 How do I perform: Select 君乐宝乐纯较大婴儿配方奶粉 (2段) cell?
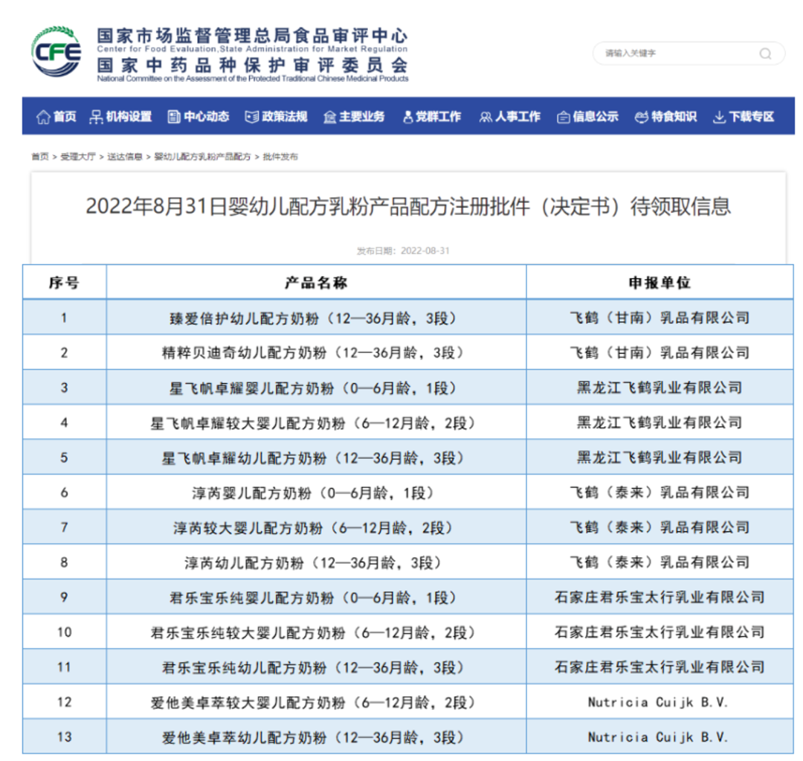[x=316, y=632]
